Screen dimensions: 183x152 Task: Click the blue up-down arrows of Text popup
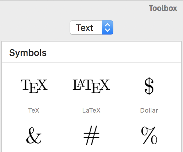pos(107,27)
